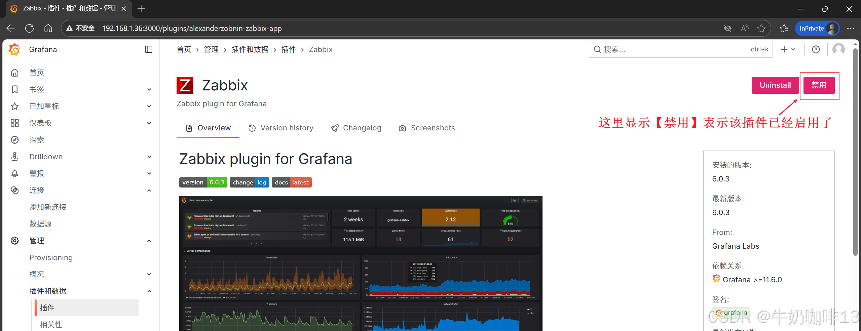This screenshot has width=861, height=331.
Task: Open the user profile avatar
Action: point(838,49)
